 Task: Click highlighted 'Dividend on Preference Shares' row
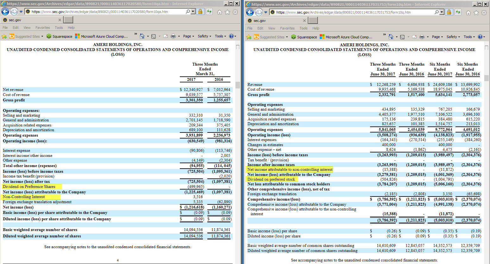[32, 187]
